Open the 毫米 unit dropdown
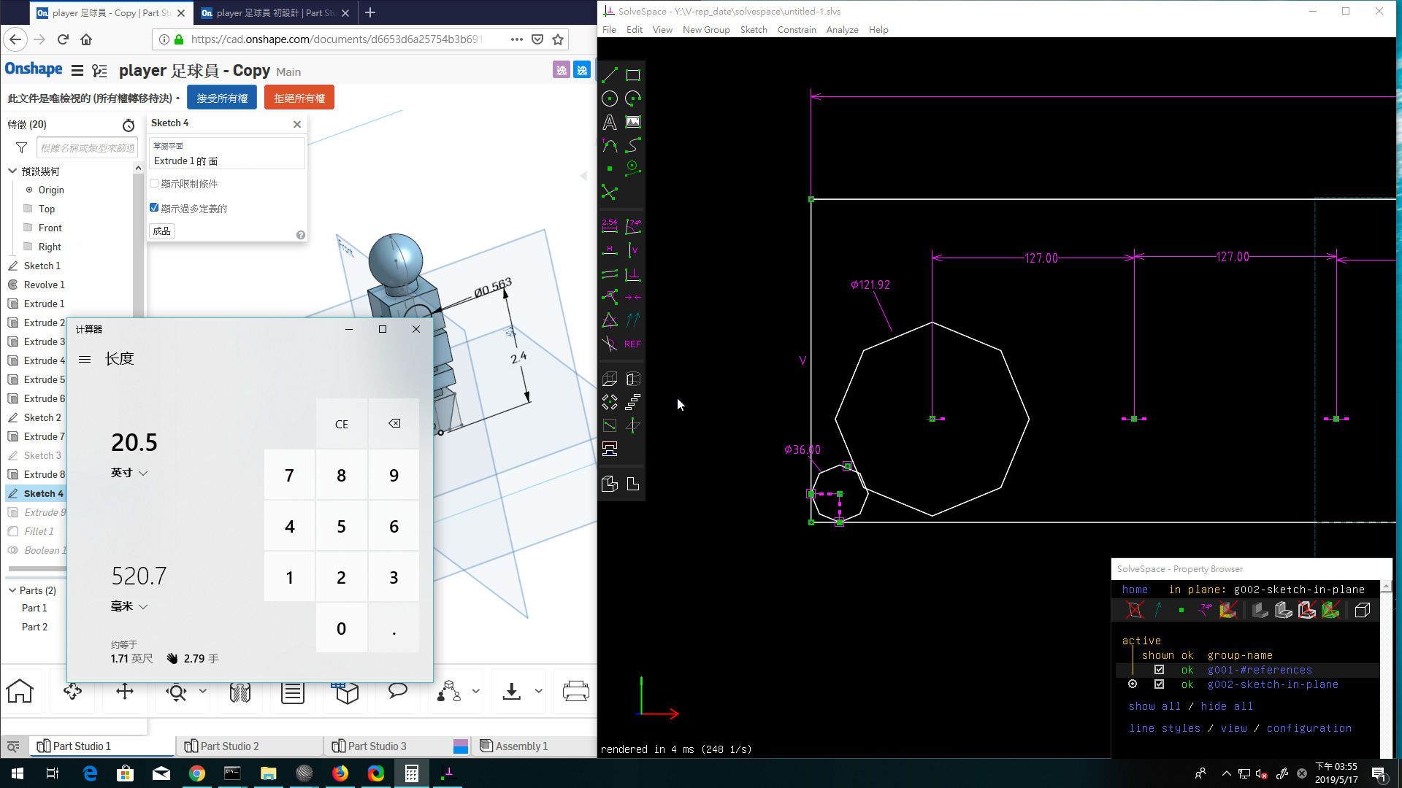 point(129,606)
